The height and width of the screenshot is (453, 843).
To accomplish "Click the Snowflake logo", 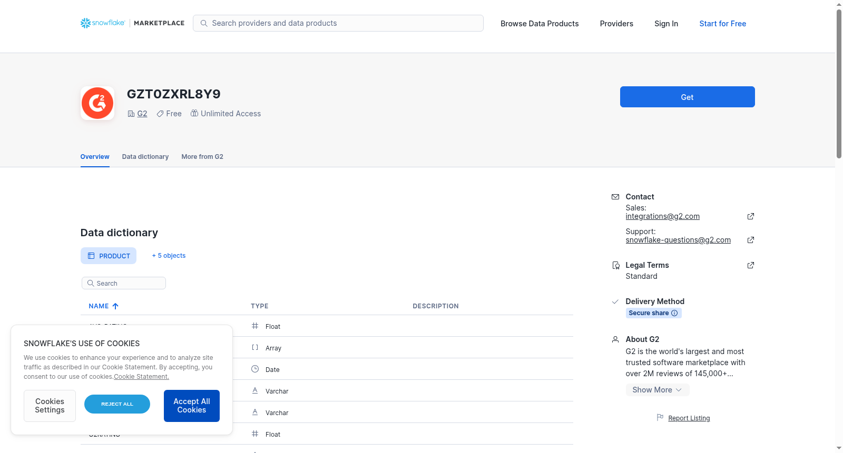I will pyautogui.click(x=103, y=23).
